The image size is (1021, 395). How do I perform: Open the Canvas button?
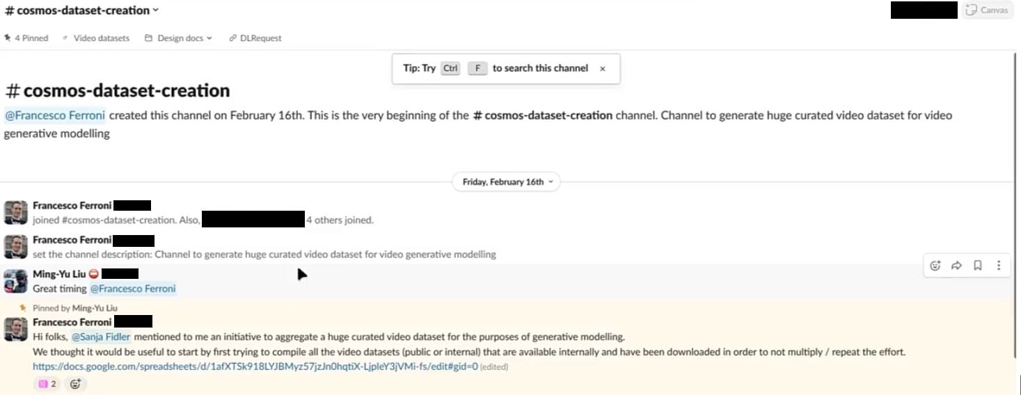(986, 10)
